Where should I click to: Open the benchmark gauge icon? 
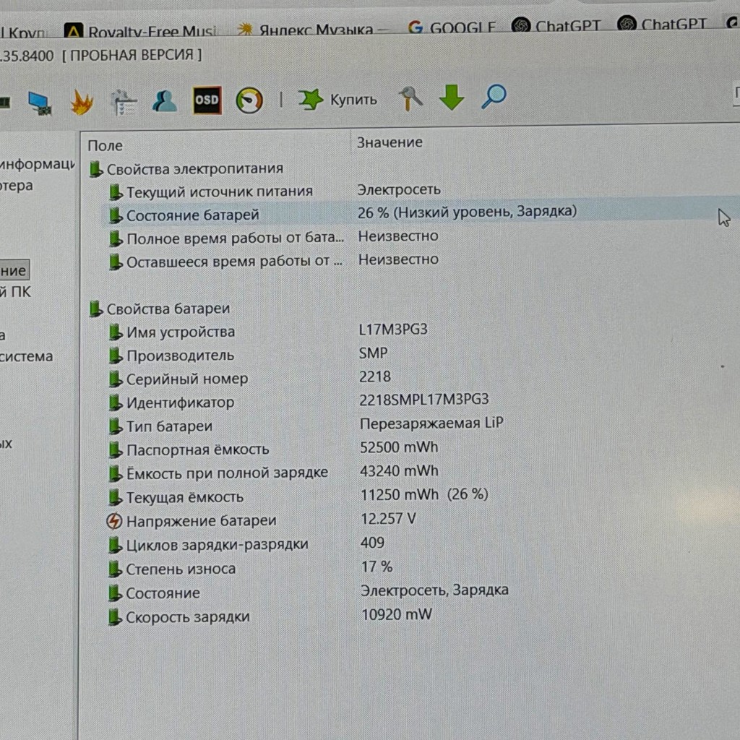click(x=249, y=100)
